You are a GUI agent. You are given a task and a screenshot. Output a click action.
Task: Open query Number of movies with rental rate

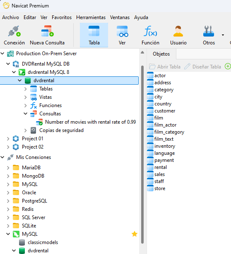point(91,122)
